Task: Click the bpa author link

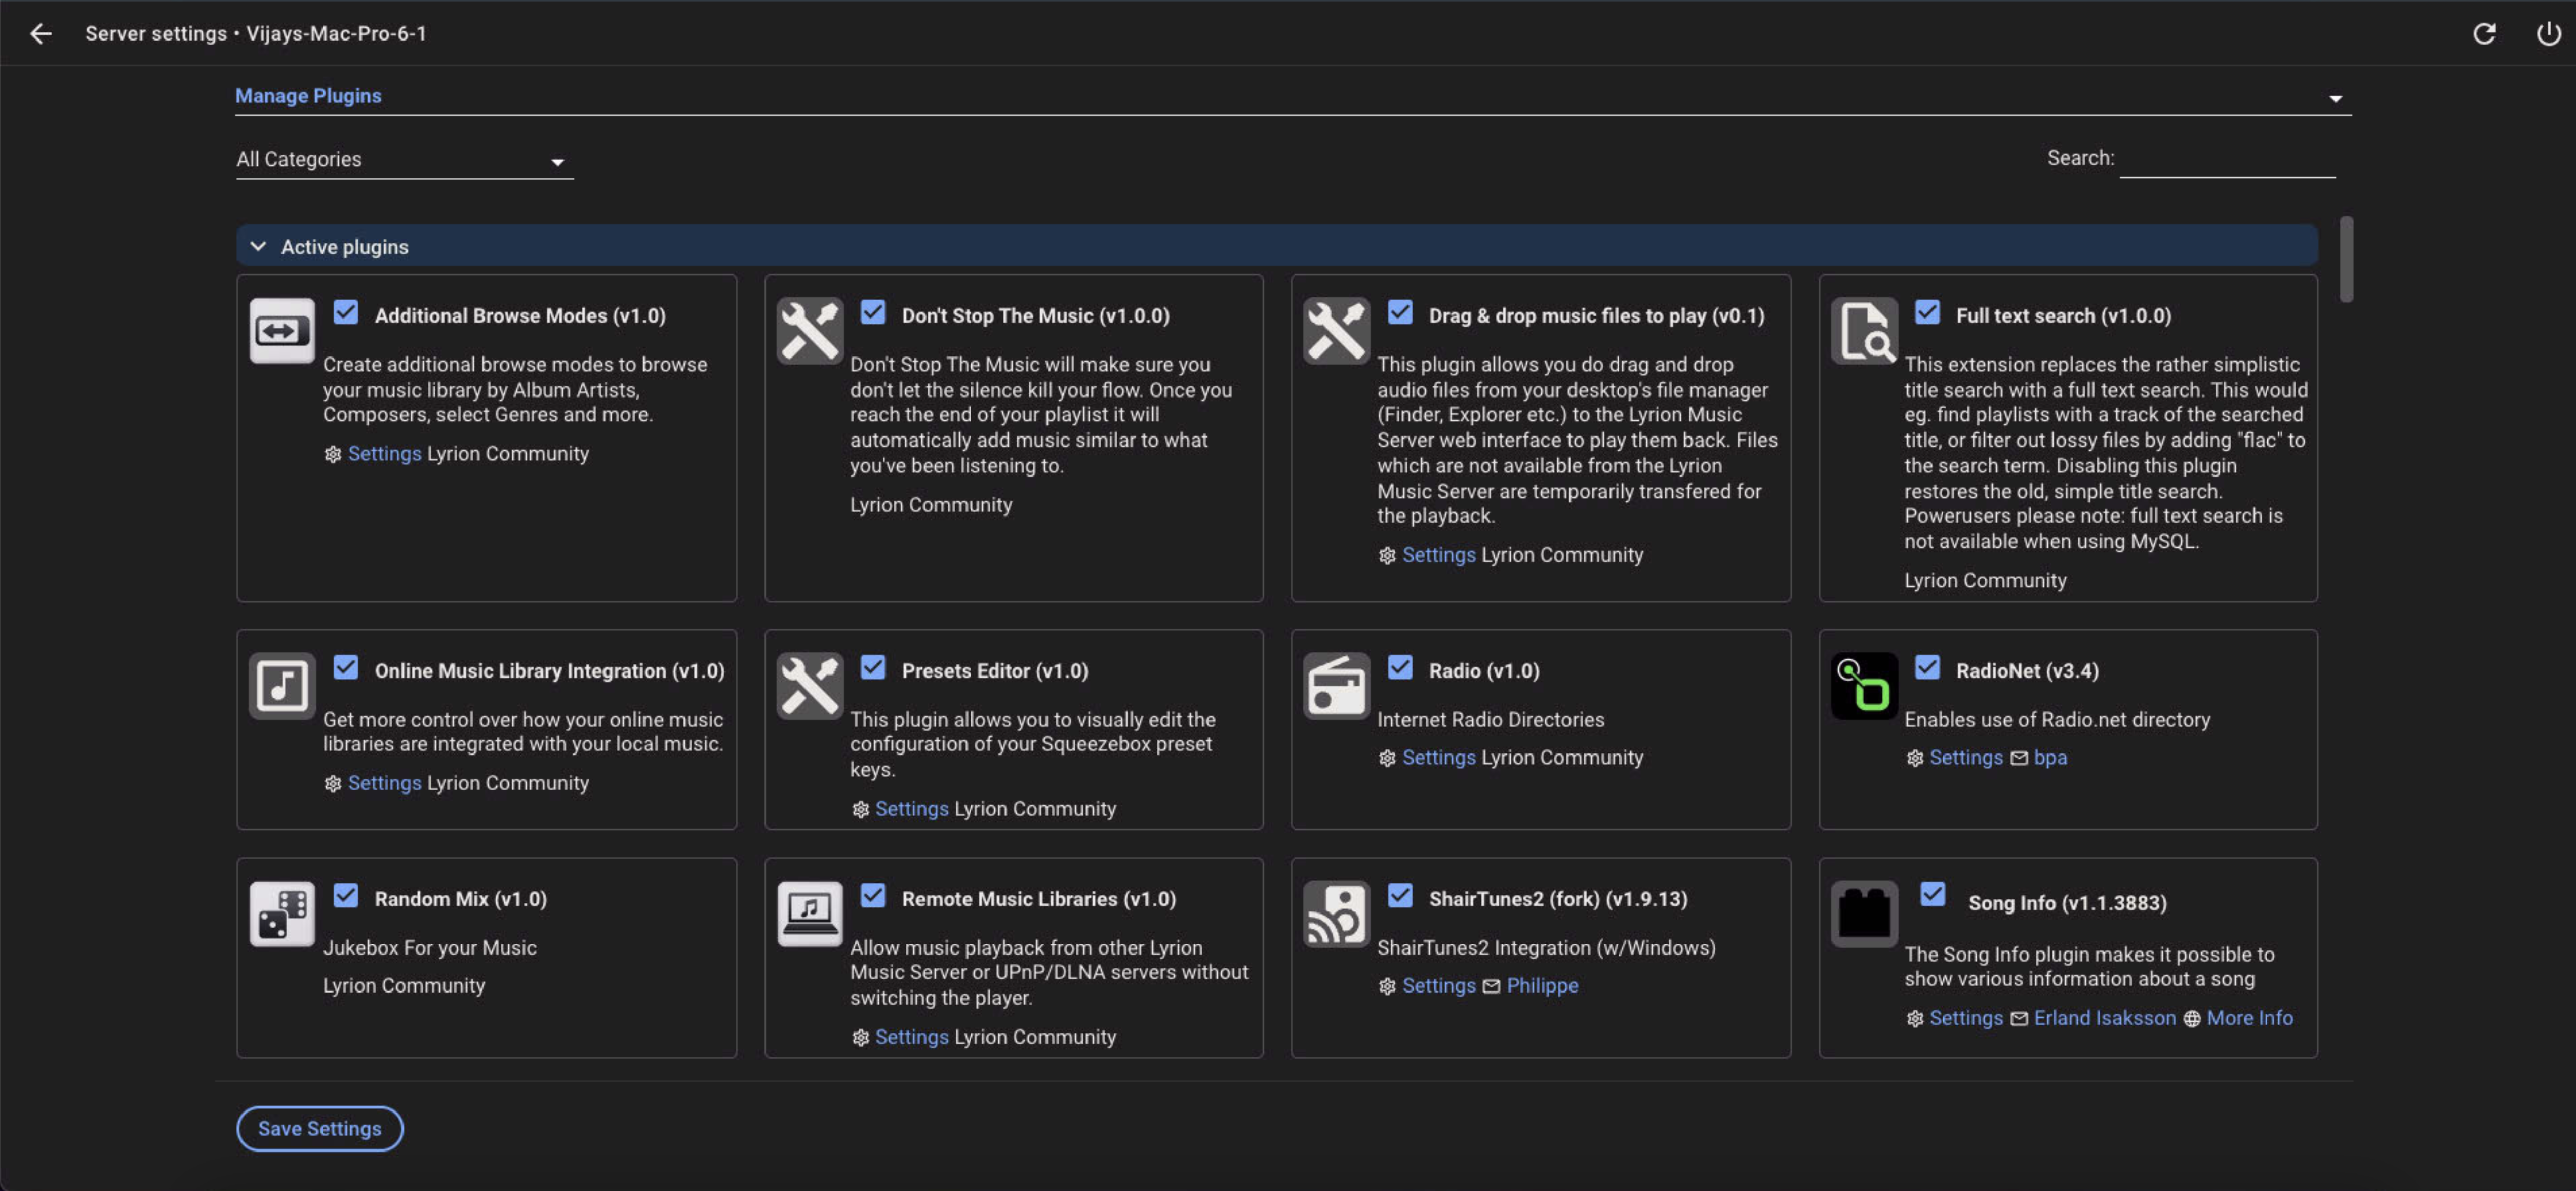Action: point(2050,758)
